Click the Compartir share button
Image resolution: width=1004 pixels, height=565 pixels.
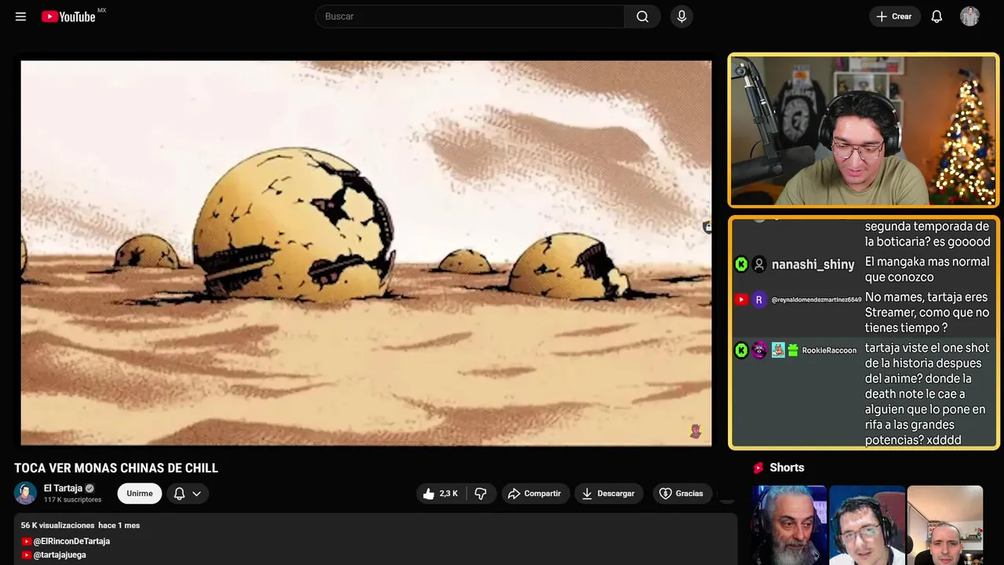coord(535,494)
